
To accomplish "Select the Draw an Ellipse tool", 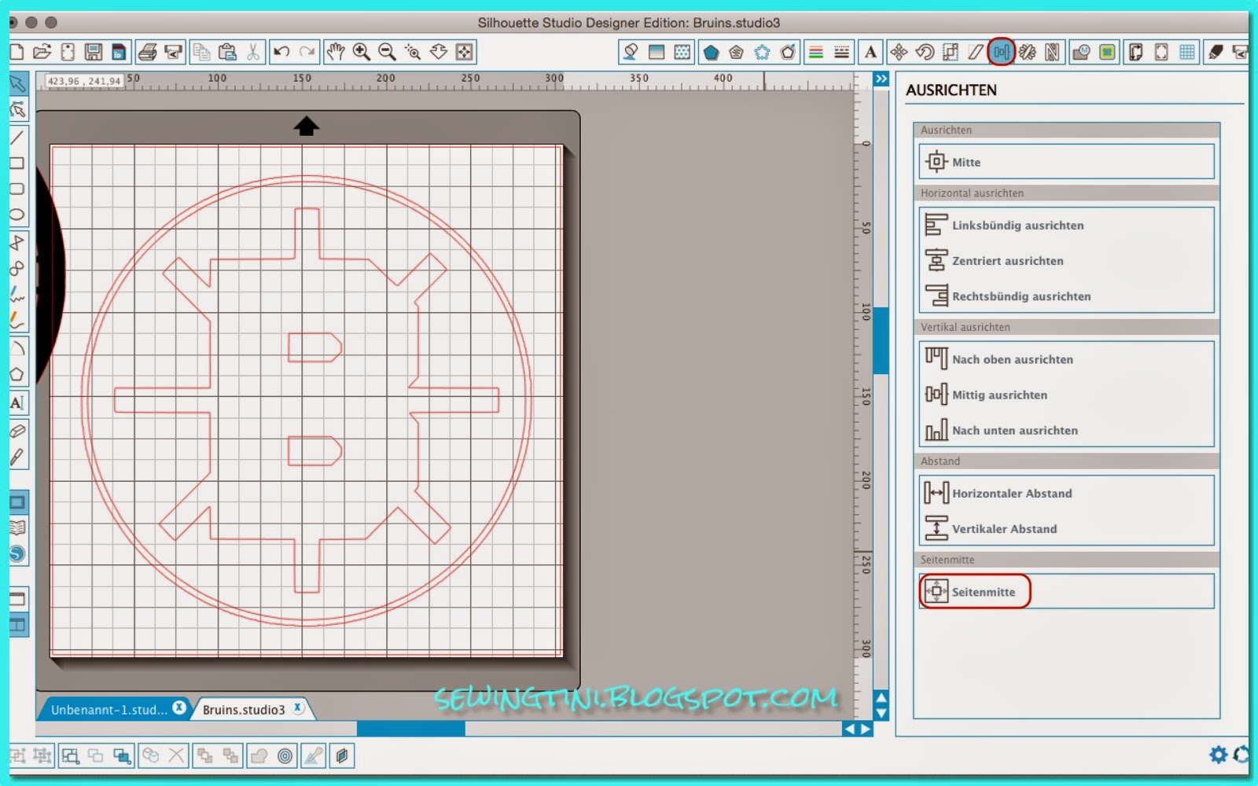I will click(17, 215).
